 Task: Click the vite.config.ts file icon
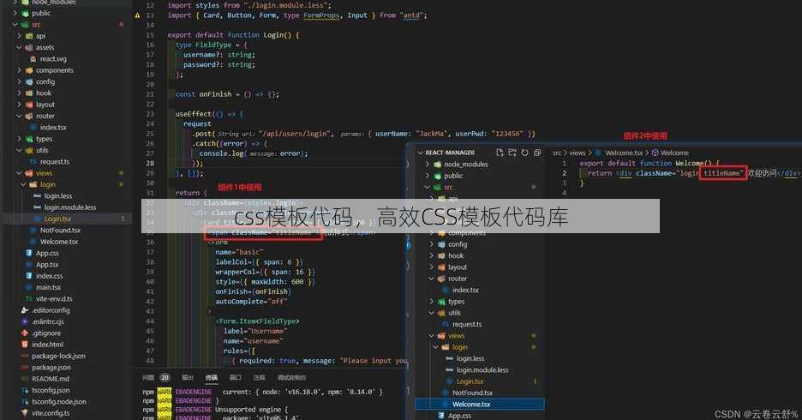click(x=25, y=413)
